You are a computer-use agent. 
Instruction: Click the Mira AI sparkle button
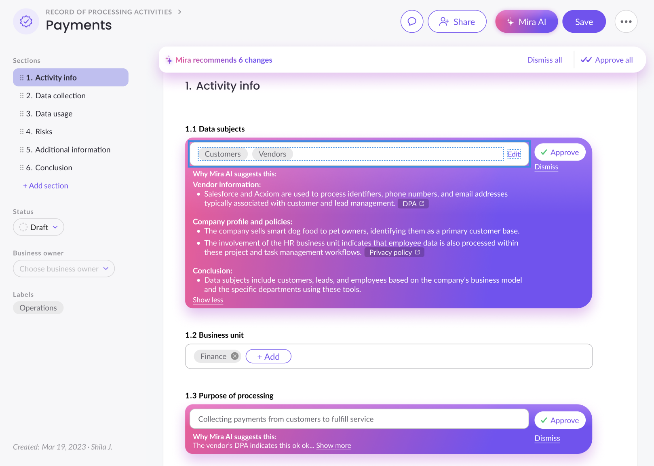(x=526, y=21)
